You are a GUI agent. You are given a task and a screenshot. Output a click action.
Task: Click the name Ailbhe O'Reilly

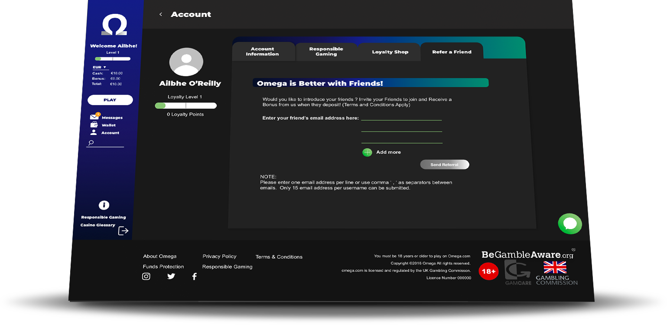click(x=190, y=83)
